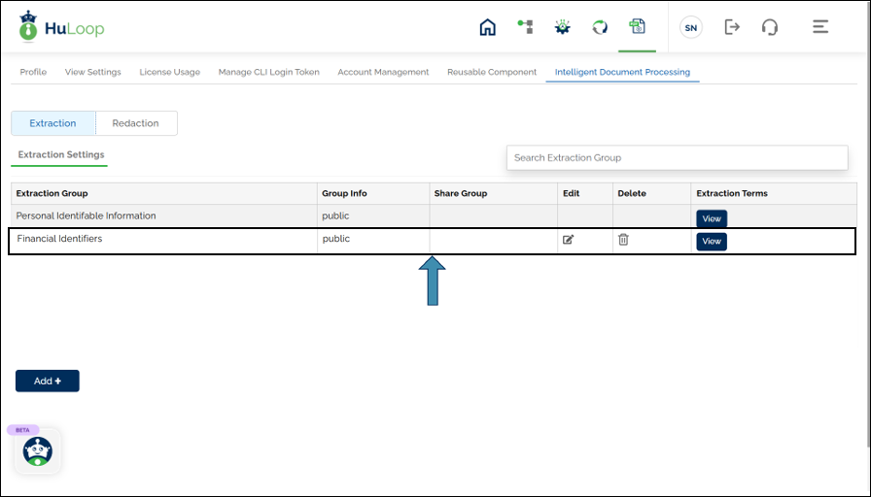Click the automation gear icon
871x497 pixels.
[x=562, y=27]
